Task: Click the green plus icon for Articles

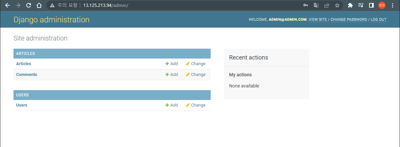Action: 167,64
